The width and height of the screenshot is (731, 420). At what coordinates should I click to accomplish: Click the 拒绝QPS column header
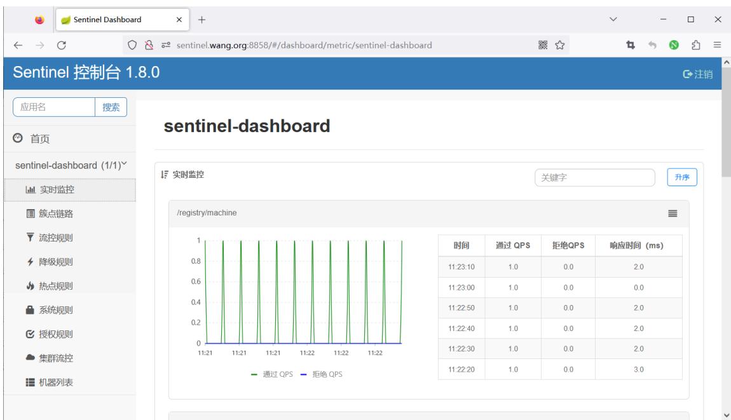568,246
